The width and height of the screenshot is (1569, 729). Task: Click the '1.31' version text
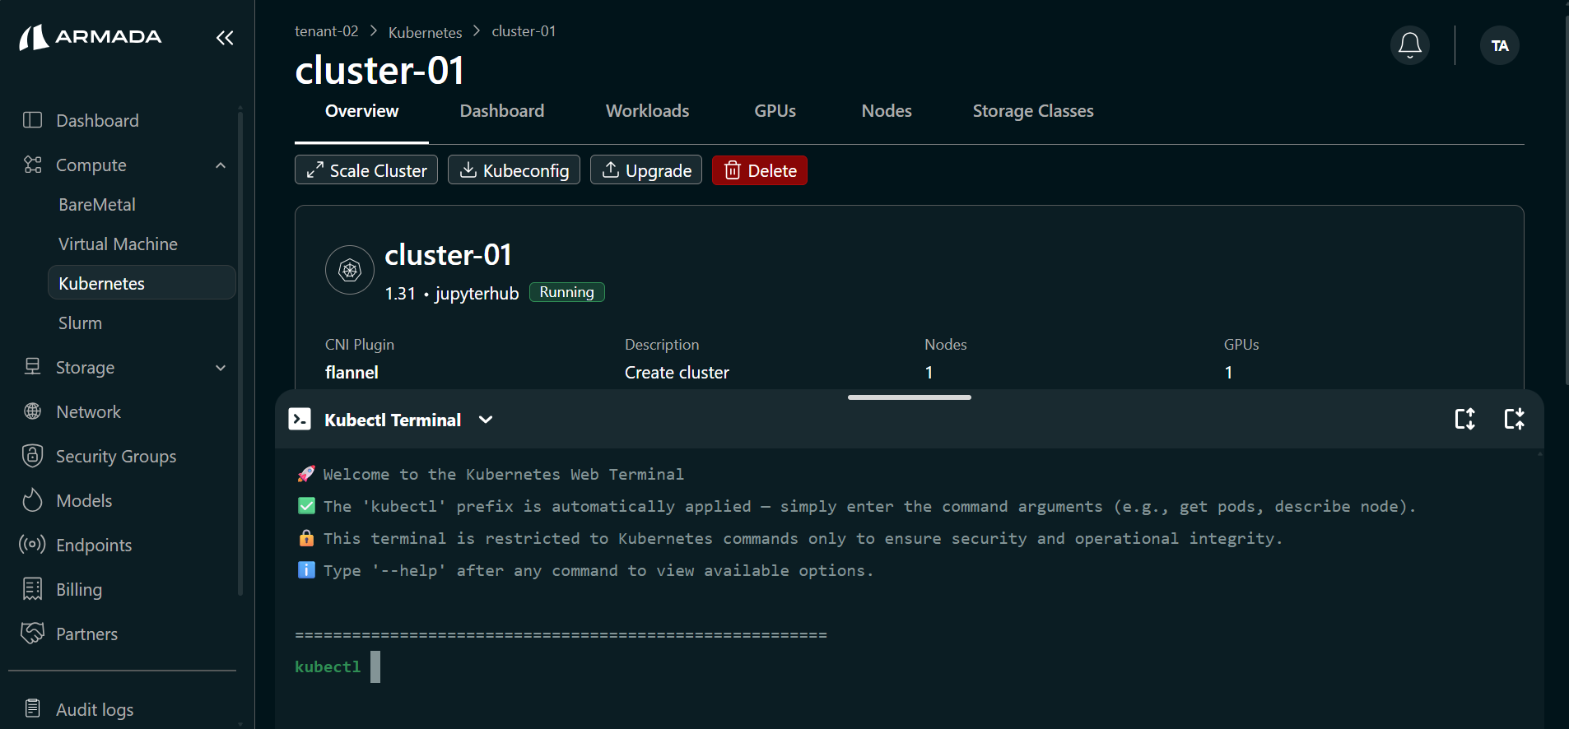[x=400, y=293]
